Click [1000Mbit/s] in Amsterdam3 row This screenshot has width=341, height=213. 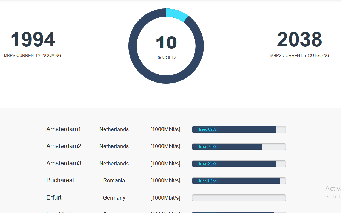(165, 164)
